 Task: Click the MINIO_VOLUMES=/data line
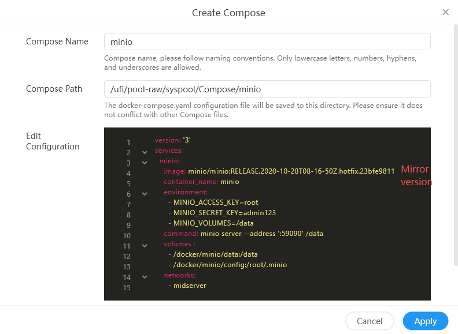pos(211,223)
